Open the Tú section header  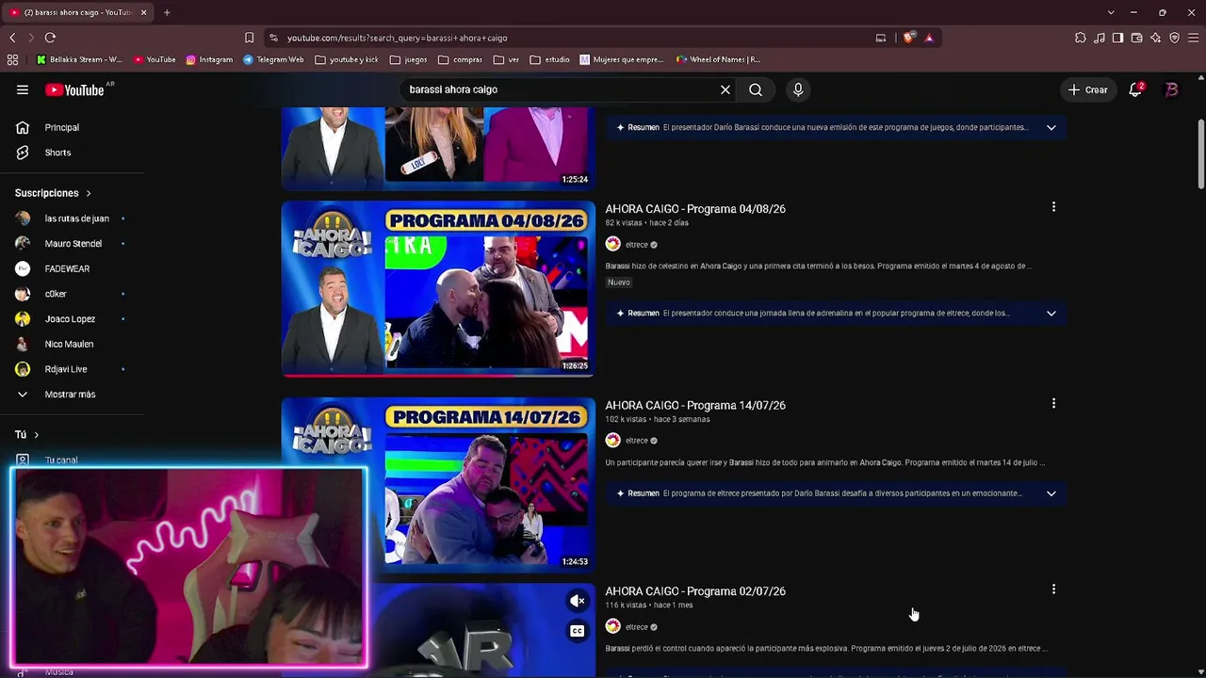click(27, 434)
